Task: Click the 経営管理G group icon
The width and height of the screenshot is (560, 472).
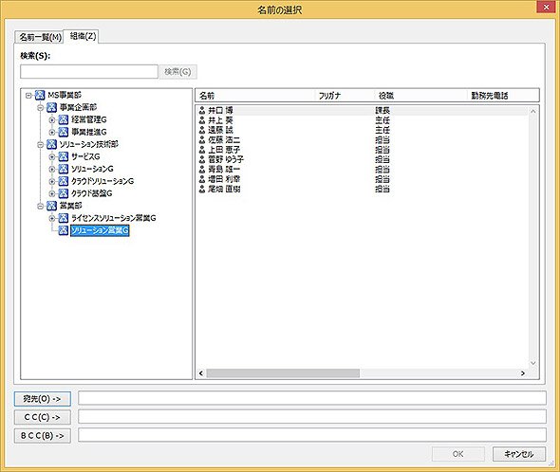Action: coord(64,119)
